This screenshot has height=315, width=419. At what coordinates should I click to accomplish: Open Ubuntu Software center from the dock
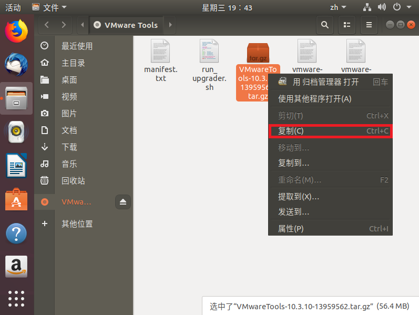click(16, 200)
